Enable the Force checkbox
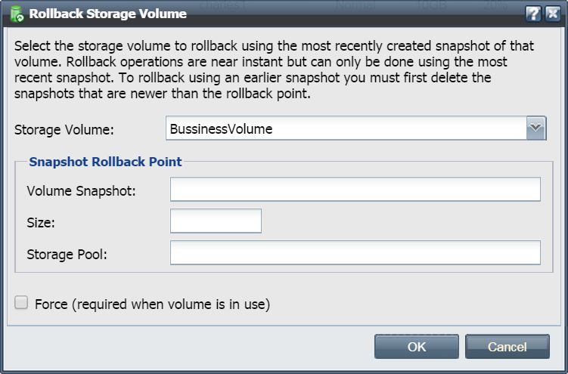Viewport: 568px width, 374px height. [21, 302]
